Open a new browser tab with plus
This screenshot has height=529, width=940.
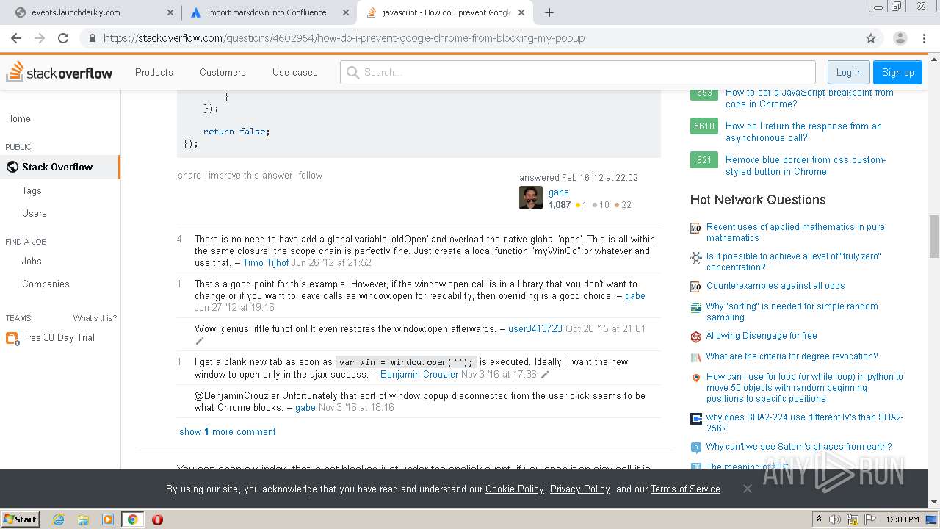(x=549, y=12)
